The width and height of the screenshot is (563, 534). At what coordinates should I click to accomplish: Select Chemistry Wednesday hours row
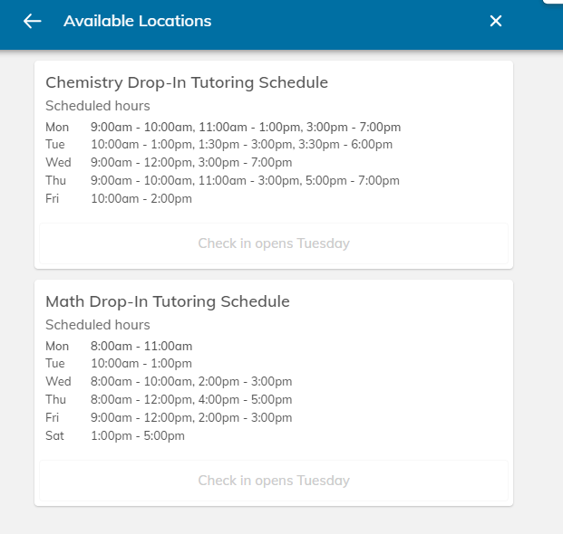191,163
